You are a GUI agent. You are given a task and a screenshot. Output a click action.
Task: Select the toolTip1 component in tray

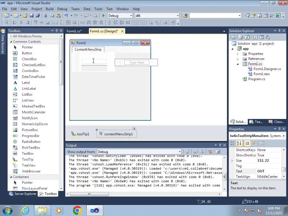point(80,134)
